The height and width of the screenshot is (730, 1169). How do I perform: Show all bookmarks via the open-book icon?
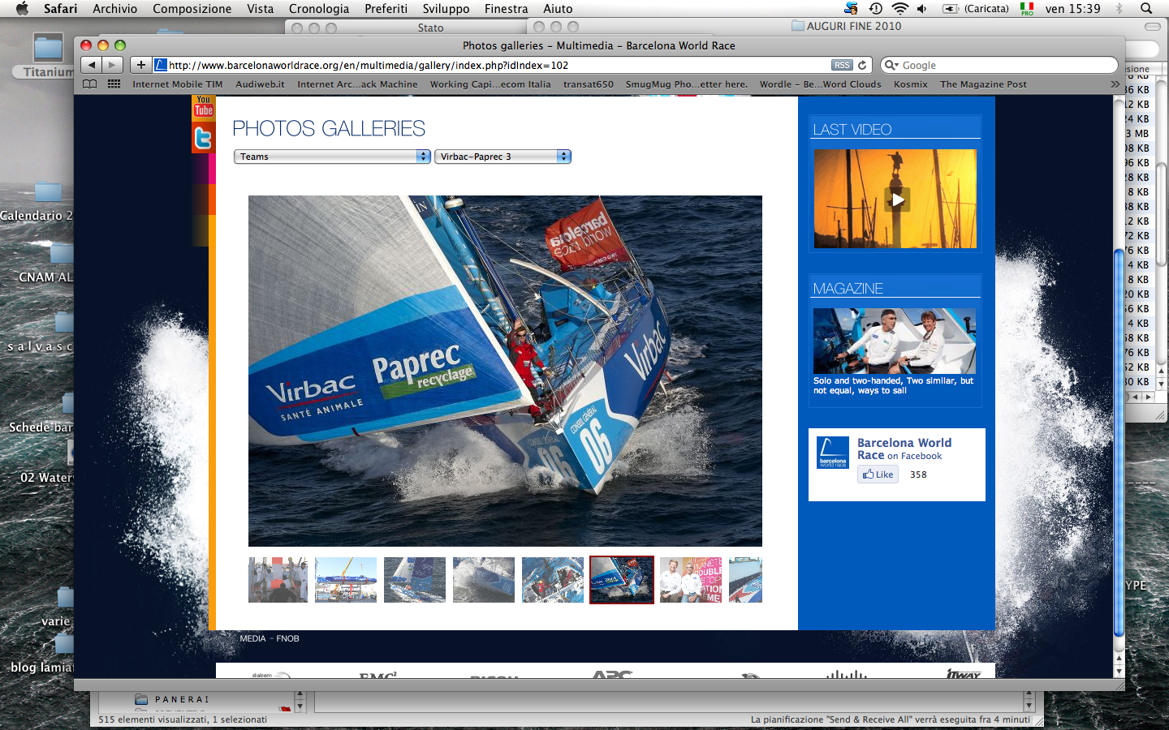[89, 84]
